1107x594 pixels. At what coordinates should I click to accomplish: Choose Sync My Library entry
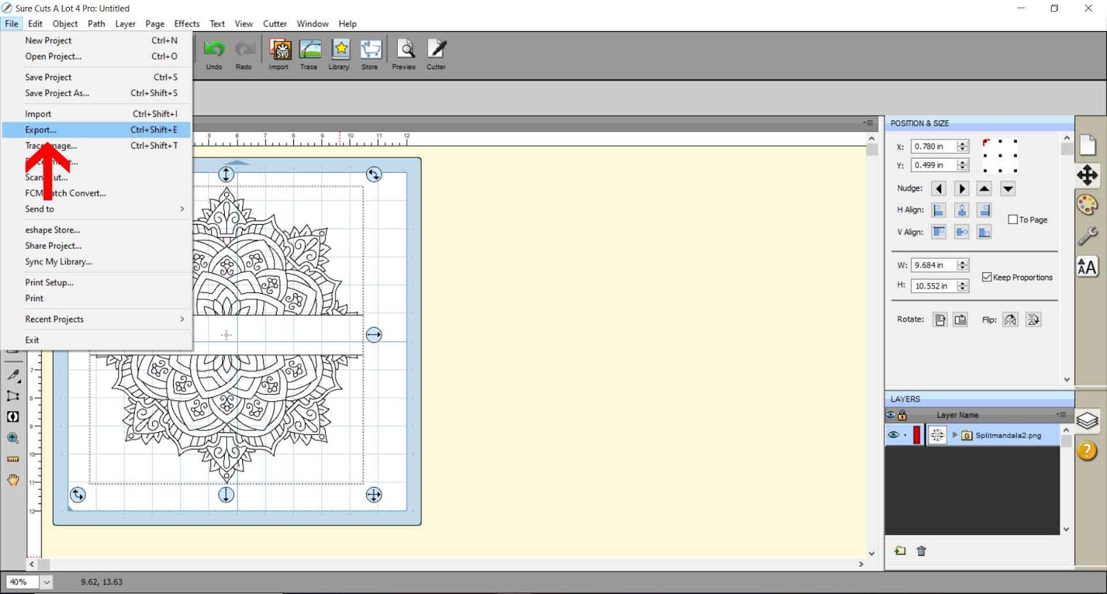coord(96,262)
